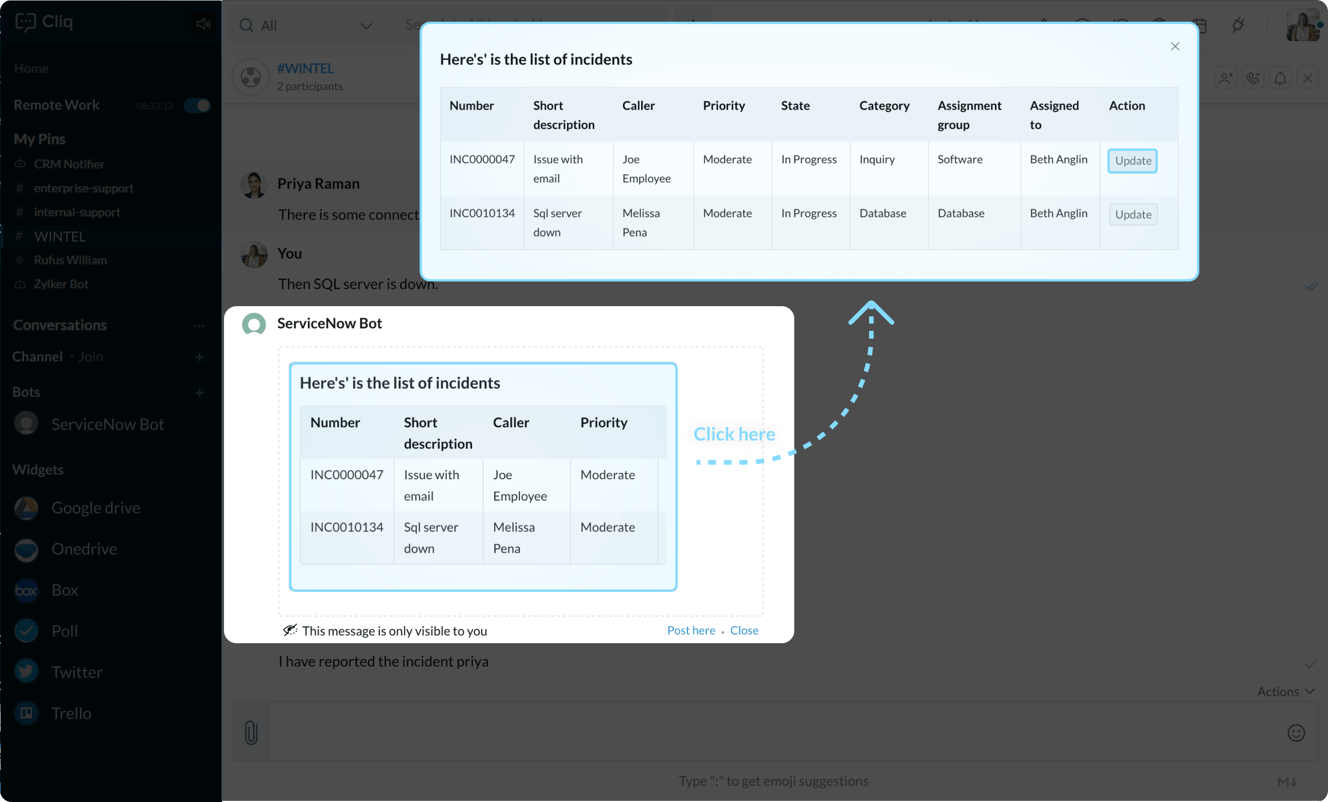The image size is (1328, 802).
Task: Open Rufus William chat
Action: point(70,260)
